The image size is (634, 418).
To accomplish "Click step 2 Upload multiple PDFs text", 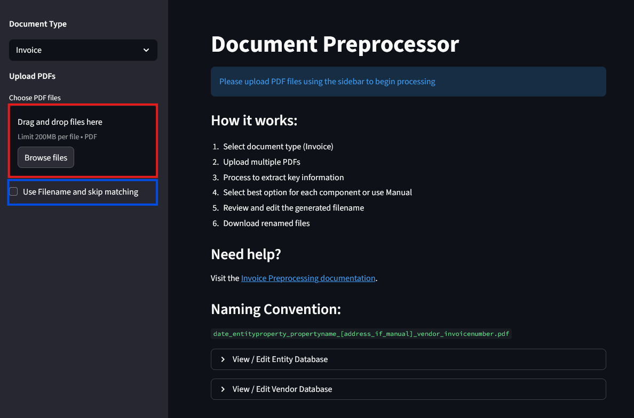I will click(x=261, y=162).
